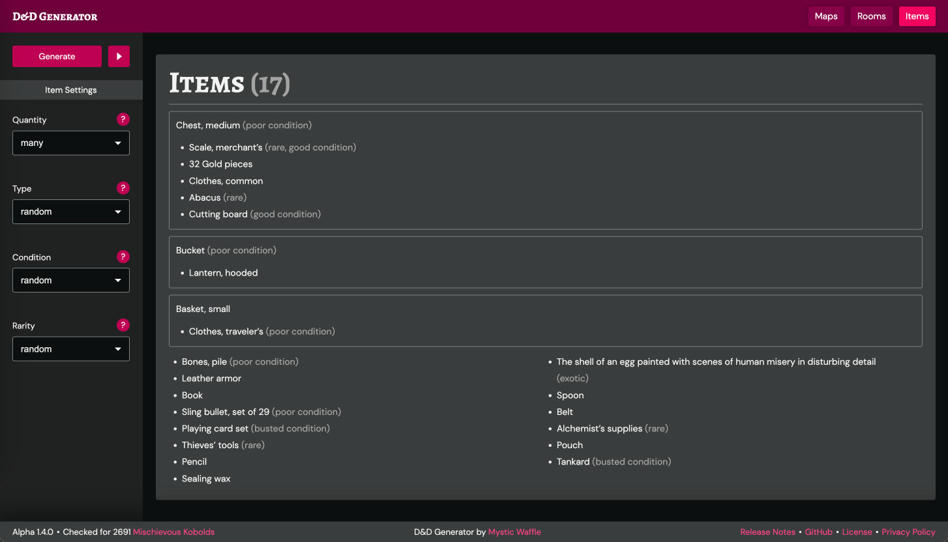
Task: Open the Condition help tooltip
Action: 123,256
